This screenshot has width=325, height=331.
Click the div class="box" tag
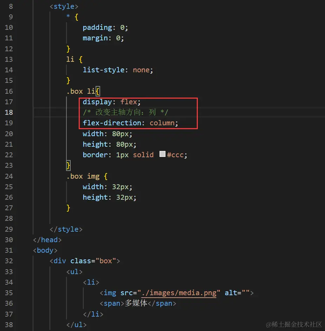click(x=85, y=261)
